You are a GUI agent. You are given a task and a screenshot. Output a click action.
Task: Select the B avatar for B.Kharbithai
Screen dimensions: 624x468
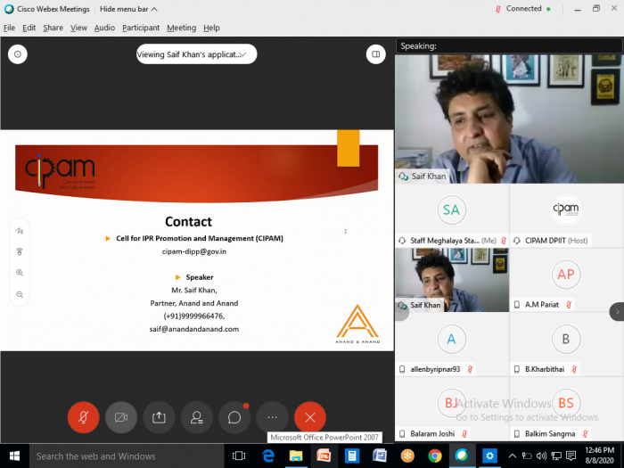(566, 339)
